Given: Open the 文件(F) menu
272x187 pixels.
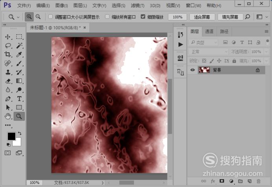Looking at the screenshot, I should pyautogui.click(x=24, y=6).
